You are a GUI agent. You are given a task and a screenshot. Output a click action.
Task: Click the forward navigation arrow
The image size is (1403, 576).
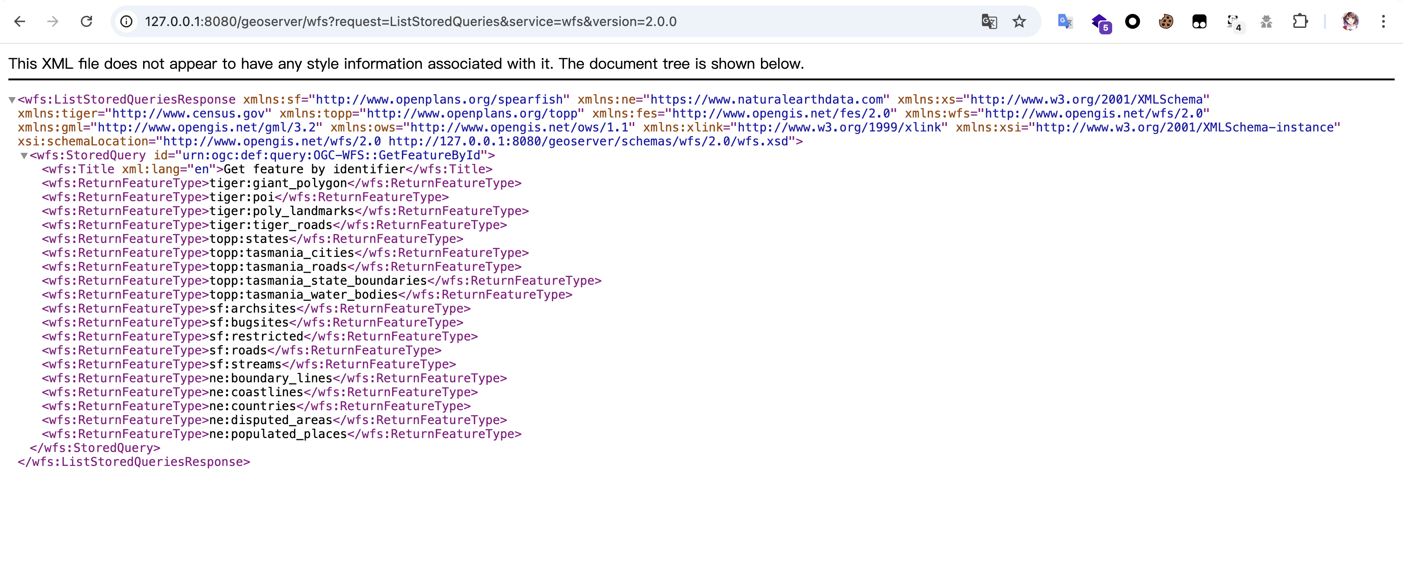[53, 21]
